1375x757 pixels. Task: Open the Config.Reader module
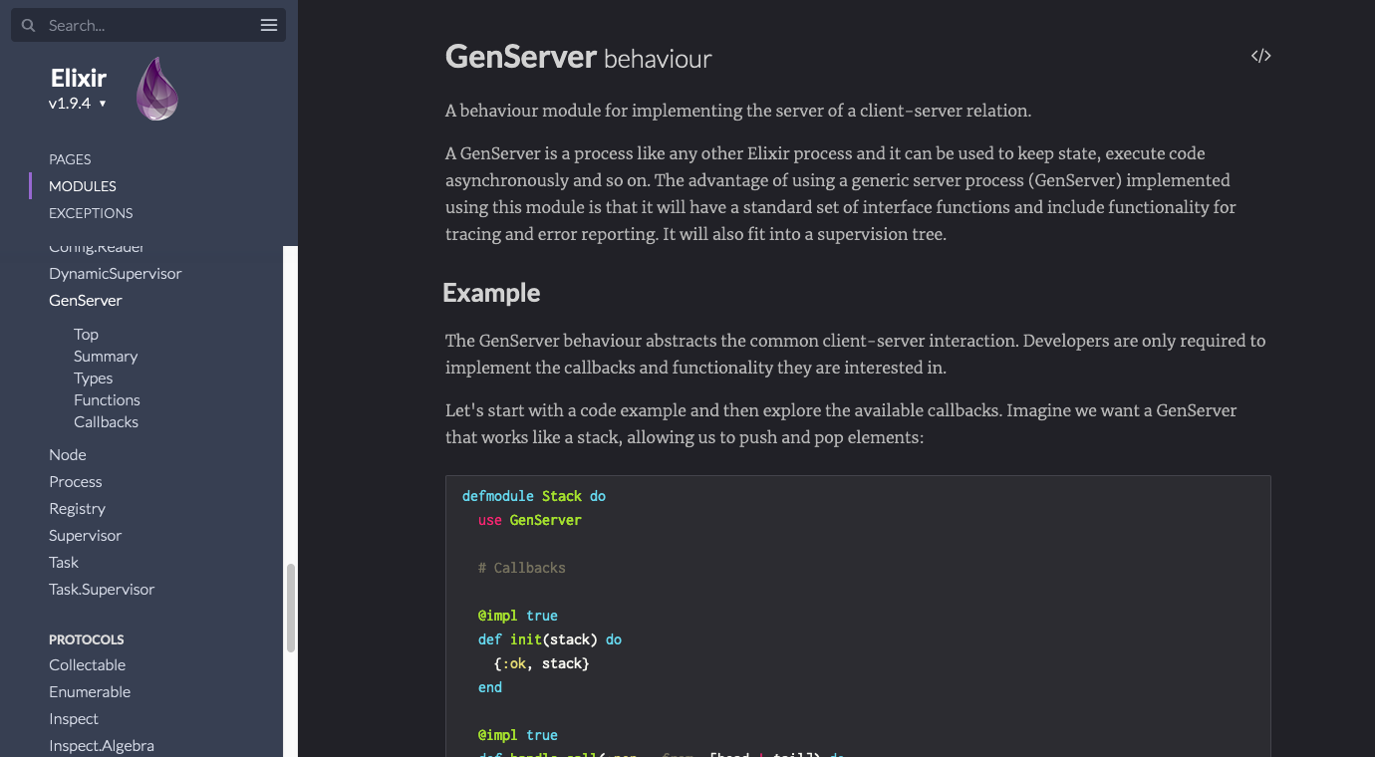[x=97, y=247]
